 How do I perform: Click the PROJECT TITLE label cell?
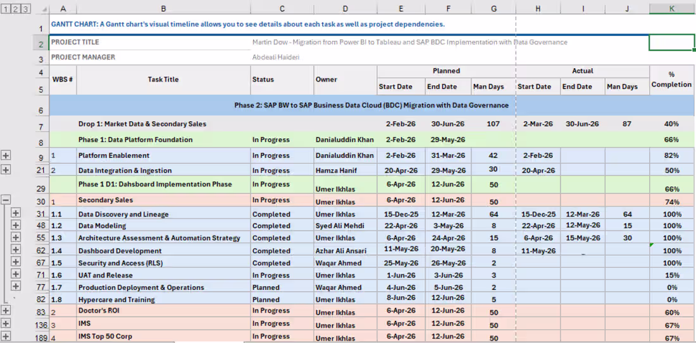click(x=150, y=42)
